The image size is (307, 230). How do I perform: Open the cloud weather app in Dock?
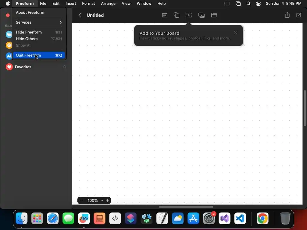tap(177, 218)
